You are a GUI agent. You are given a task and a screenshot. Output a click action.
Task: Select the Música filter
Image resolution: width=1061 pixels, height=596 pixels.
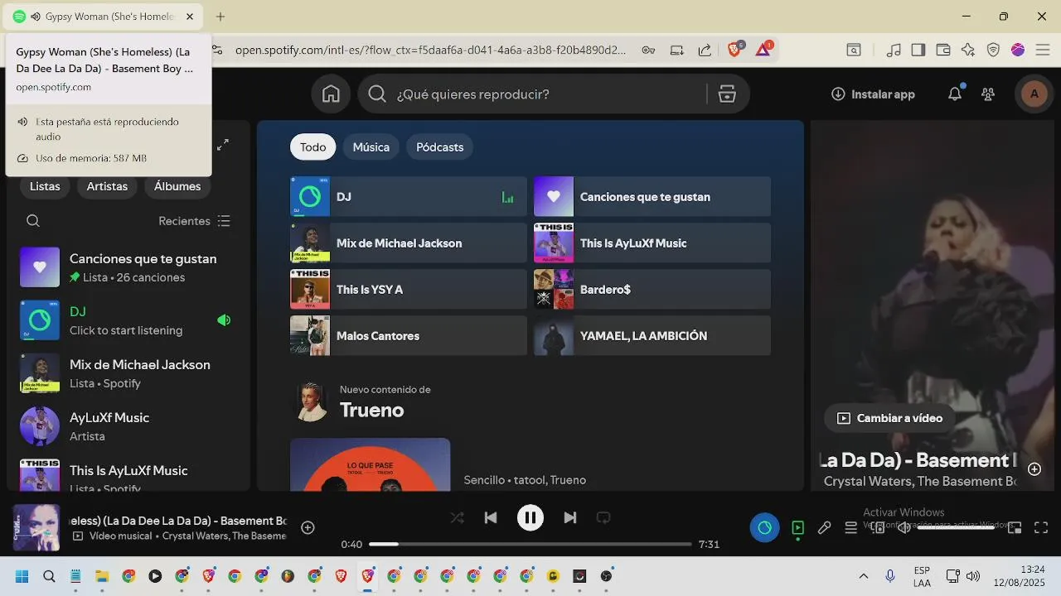tap(371, 147)
